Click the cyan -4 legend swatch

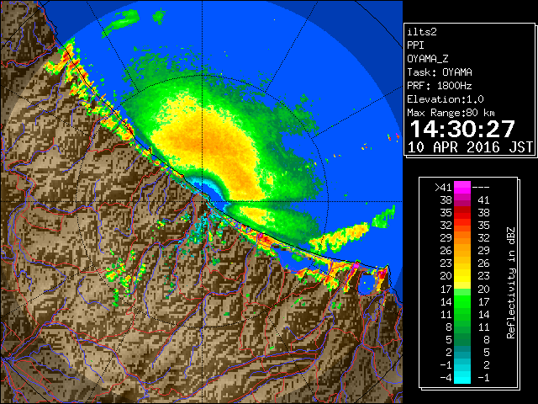[462, 377]
